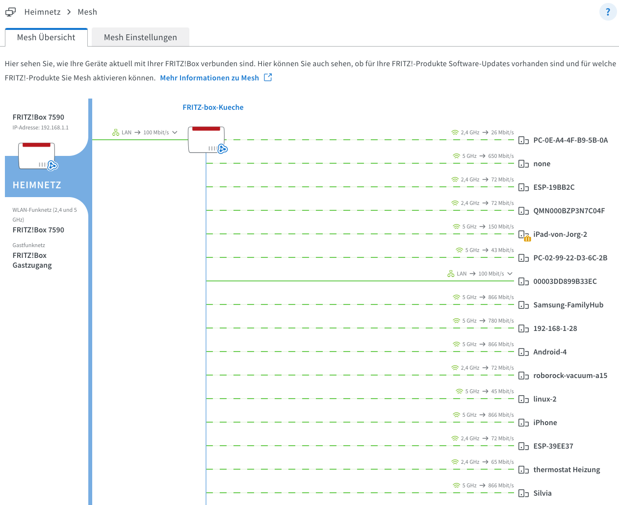Click device icon for Android-4
The height and width of the screenshot is (505, 619).
tap(523, 352)
